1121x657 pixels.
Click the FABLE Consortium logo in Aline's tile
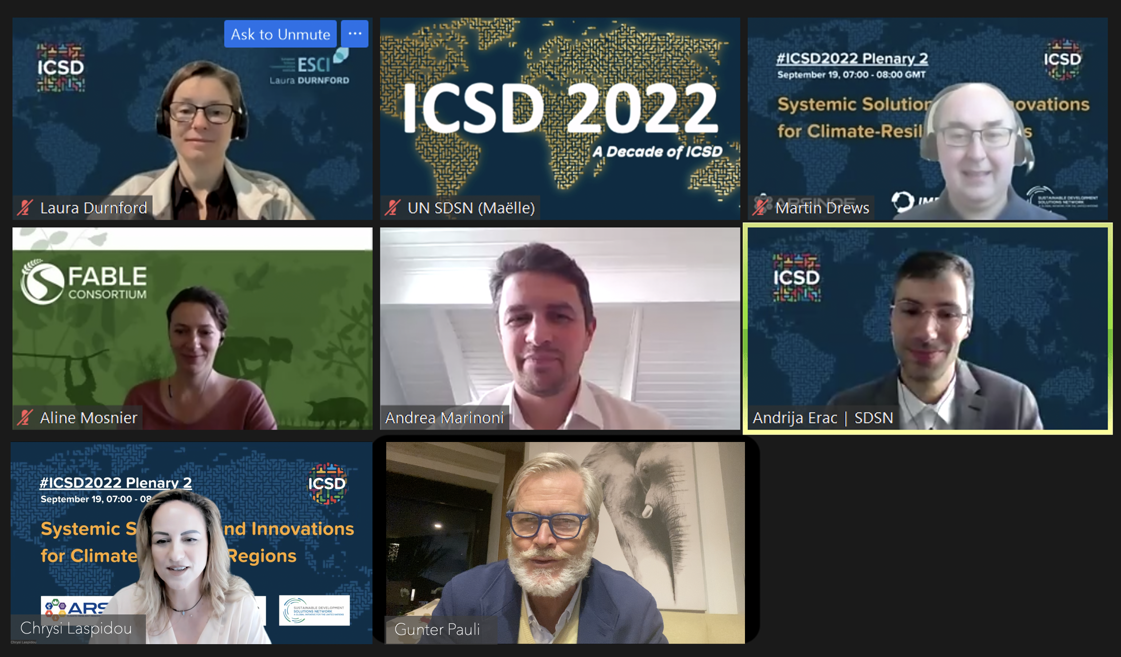click(x=84, y=282)
